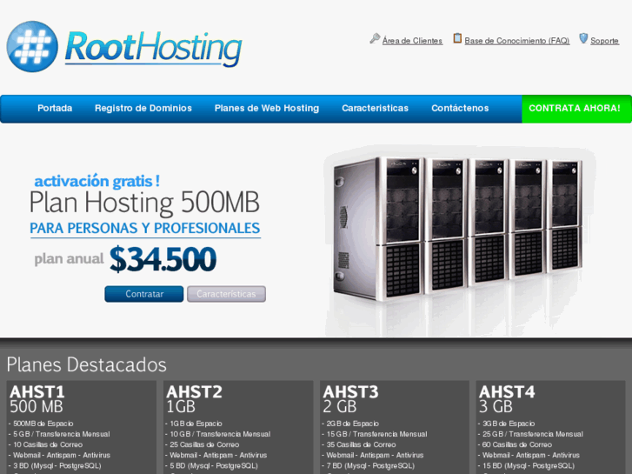Screen dimensions: 632x474
Task: Select Portada in the navigation bar
Action: 55,108
